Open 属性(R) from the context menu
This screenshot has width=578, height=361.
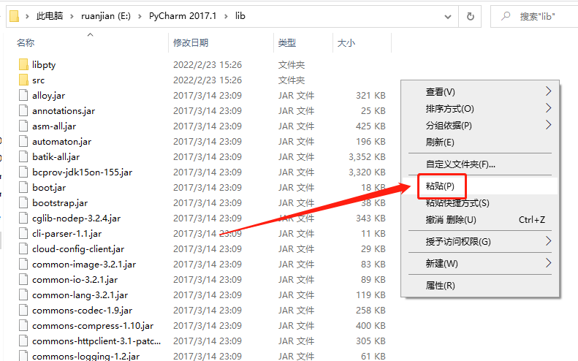click(x=480, y=286)
